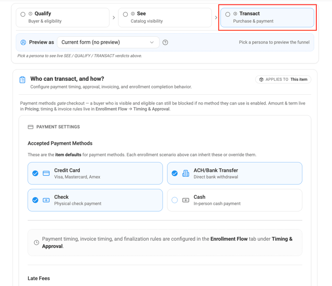
Task: Click the bank building icon for ACH
Action: [186, 173]
